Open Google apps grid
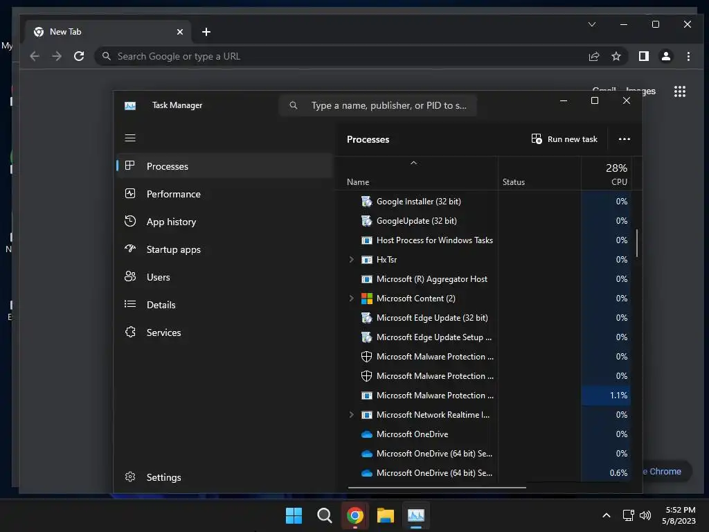709x532 pixels. point(680,91)
